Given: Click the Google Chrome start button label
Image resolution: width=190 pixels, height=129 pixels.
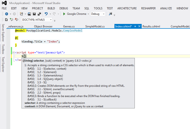Looking at the screenshot, I should tap(77, 14).
